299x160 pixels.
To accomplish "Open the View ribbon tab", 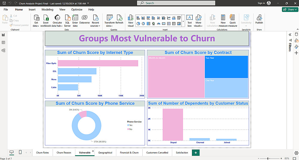I will tap(62, 10).
